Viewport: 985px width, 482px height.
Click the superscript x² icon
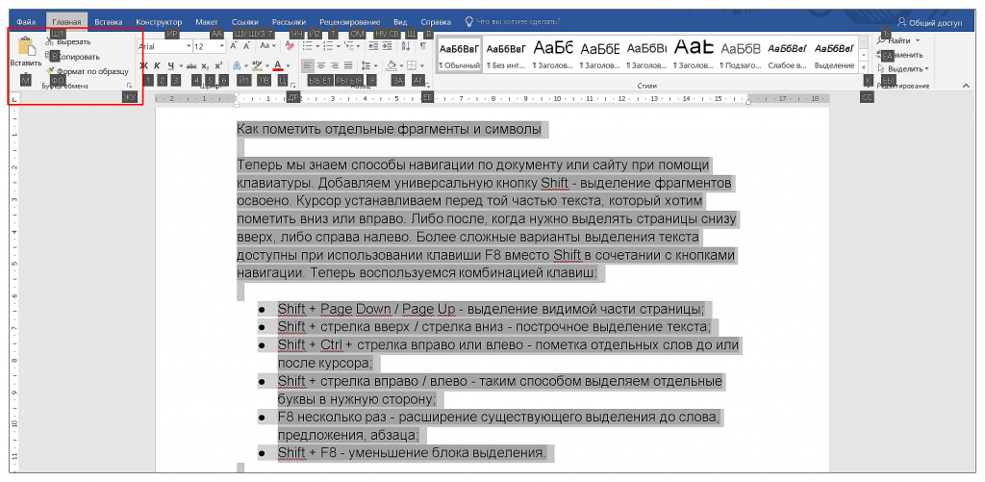[x=220, y=66]
